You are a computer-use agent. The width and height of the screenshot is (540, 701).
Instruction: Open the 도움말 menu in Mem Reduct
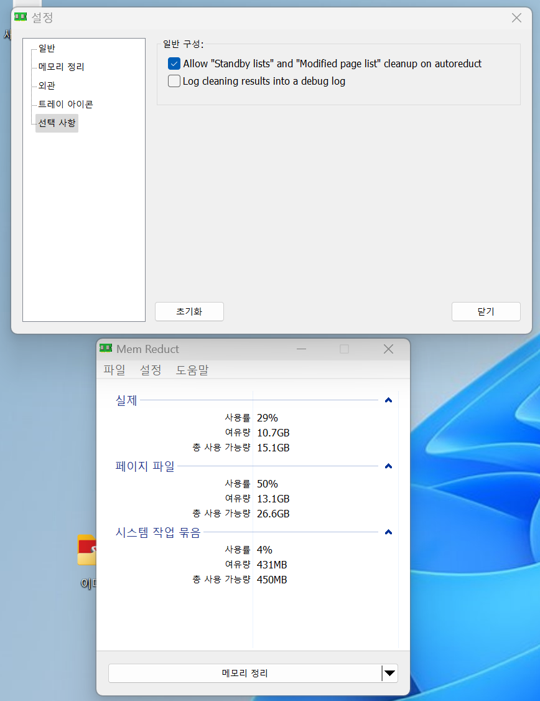tap(192, 370)
